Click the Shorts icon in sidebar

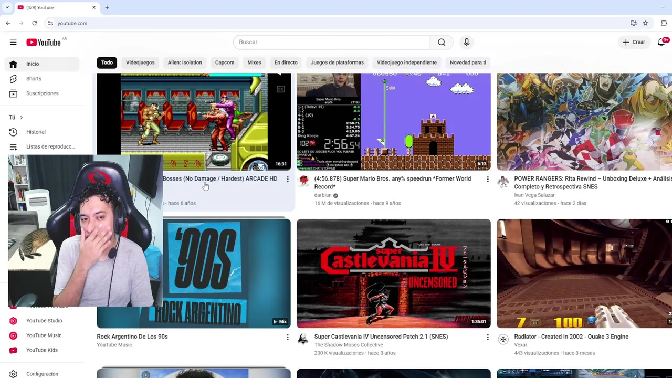click(x=13, y=79)
